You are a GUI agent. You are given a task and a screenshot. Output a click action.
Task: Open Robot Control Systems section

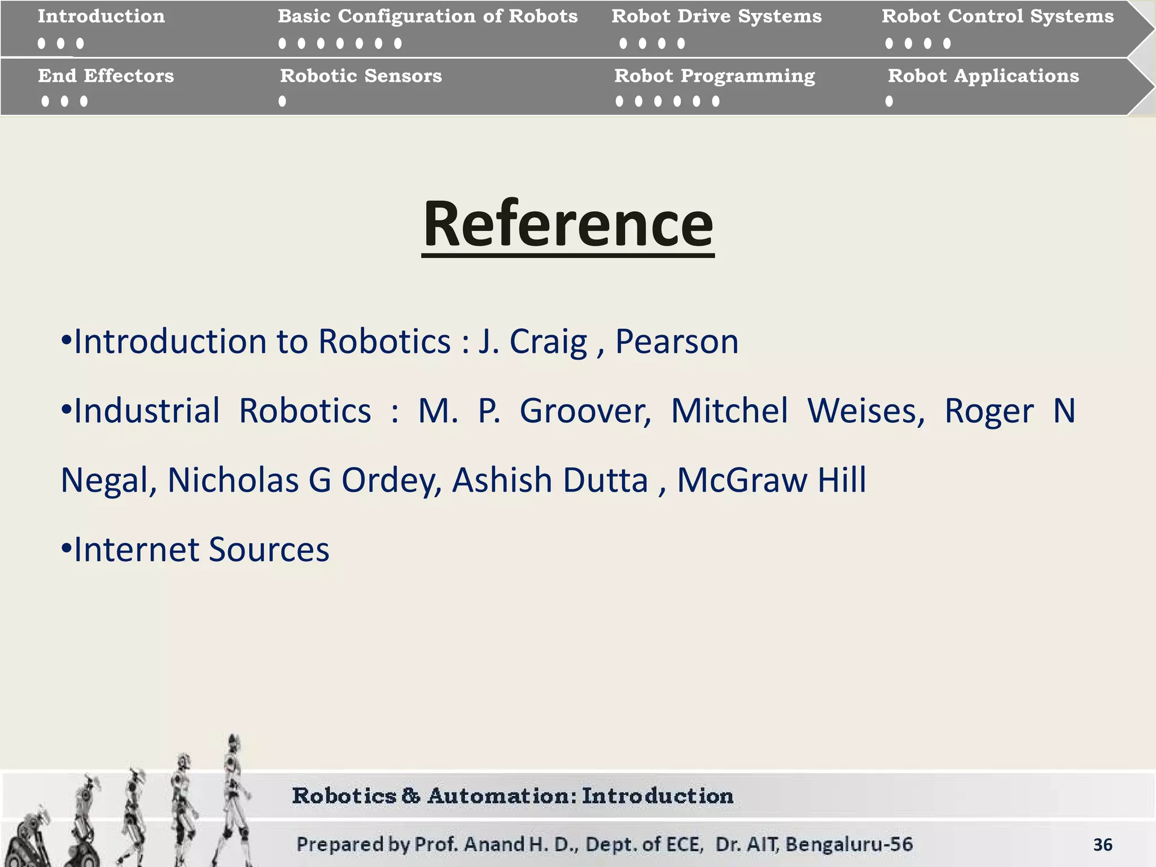pos(998,16)
